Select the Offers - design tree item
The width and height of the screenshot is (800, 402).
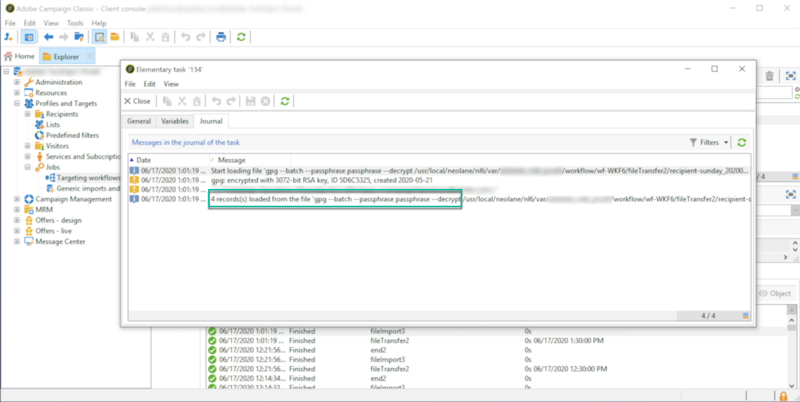58,220
